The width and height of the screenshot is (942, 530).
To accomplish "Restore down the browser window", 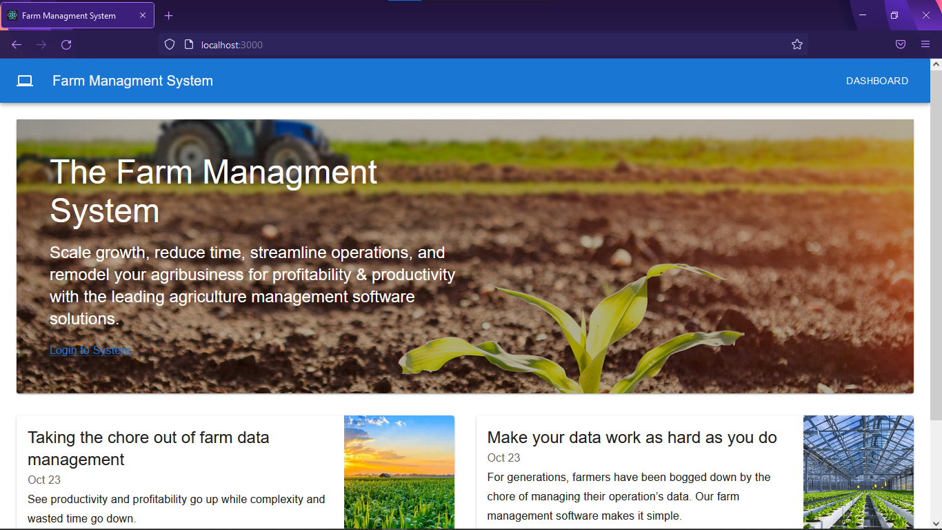I will pos(894,15).
